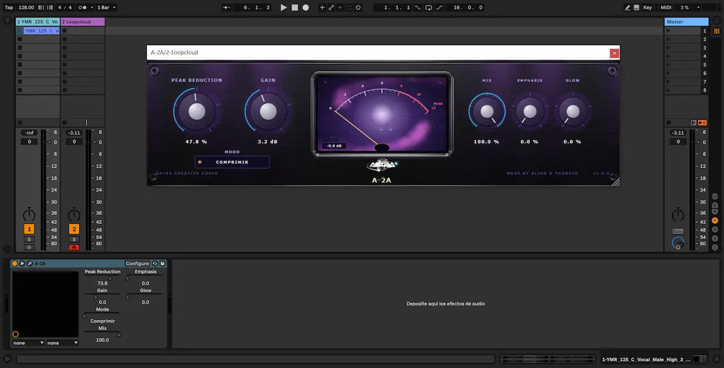This screenshot has height=368, width=724.
Task: Adjust track 1 pan knob
Action: pos(29,215)
